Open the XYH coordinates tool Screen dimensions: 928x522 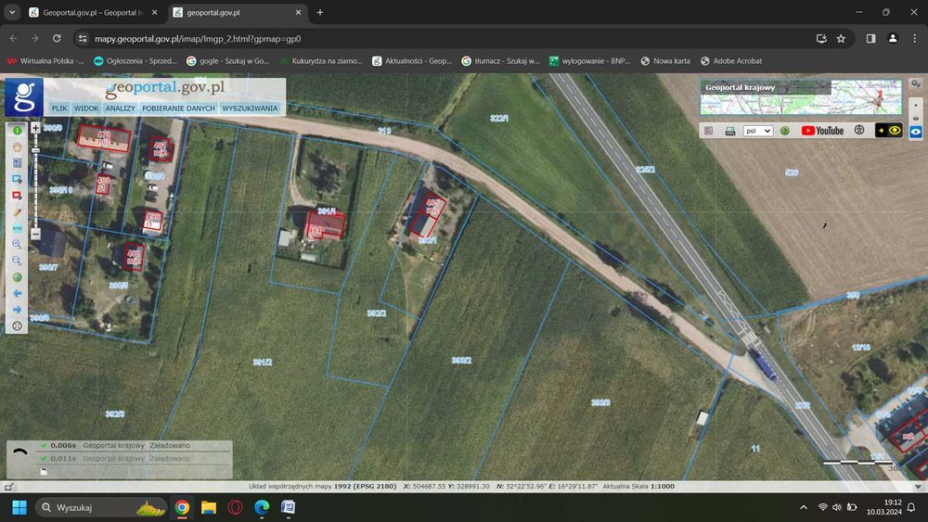pos(17,228)
